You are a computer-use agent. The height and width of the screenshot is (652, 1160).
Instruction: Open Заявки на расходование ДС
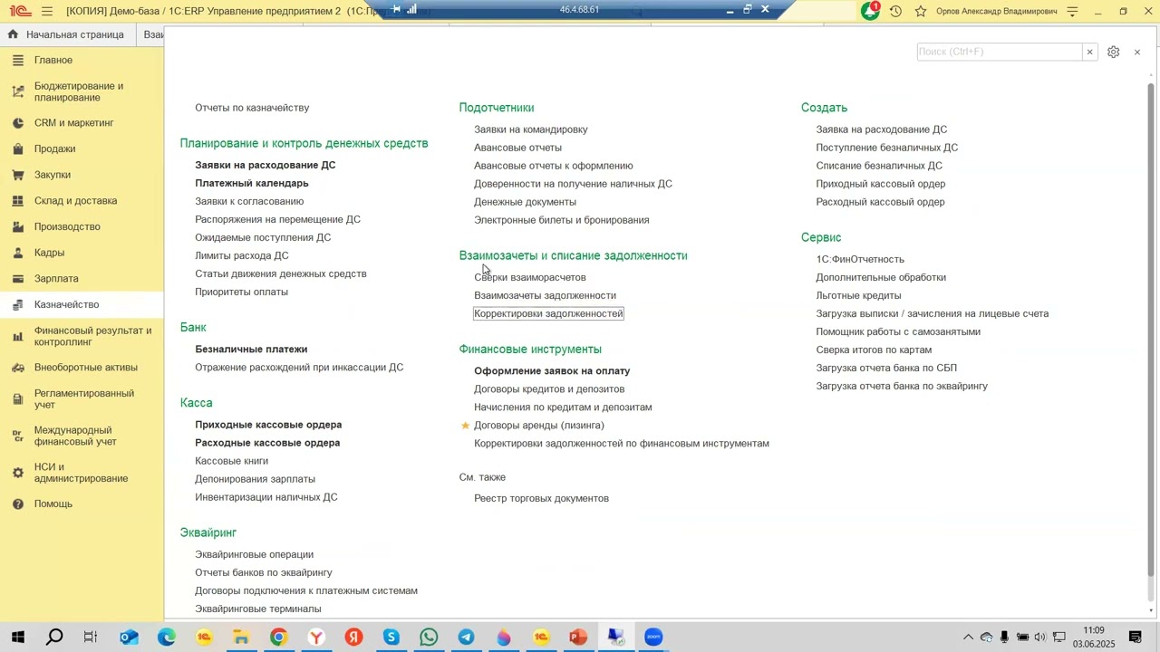coord(266,165)
